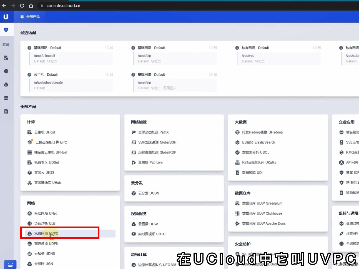Click 容器云 UK8S icon
The image size is (359, 269).
pyautogui.click(x=29, y=173)
